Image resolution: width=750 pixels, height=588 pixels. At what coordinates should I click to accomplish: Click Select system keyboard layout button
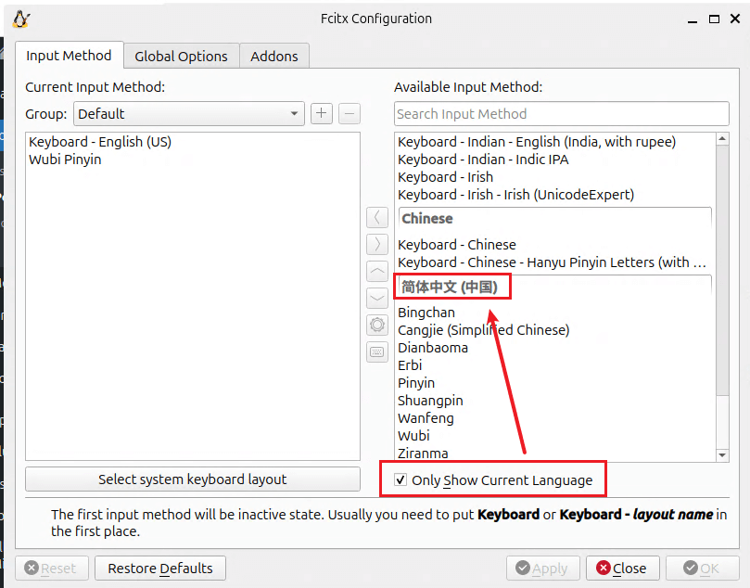[193, 479]
